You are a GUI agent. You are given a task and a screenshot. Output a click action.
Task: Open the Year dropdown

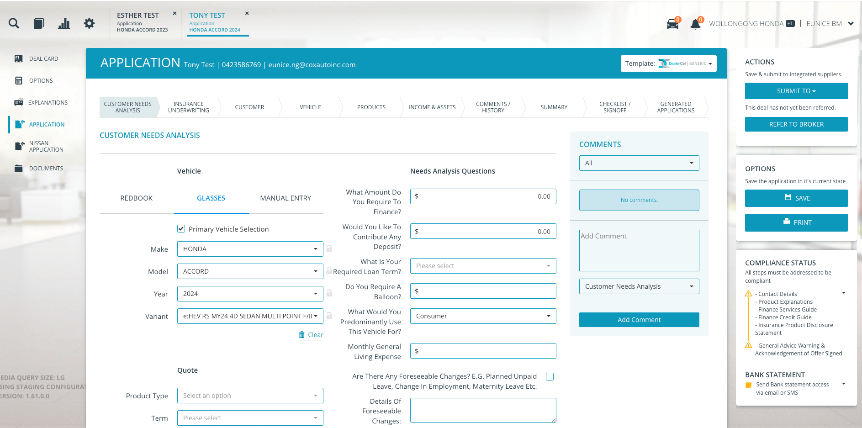click(250, 294)
